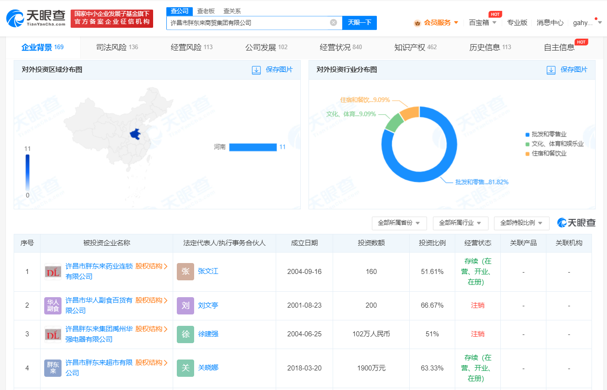Clear the search box using the × icon
Screen dimensions: 607x390
pyautogui.click(x=332, y=22)
